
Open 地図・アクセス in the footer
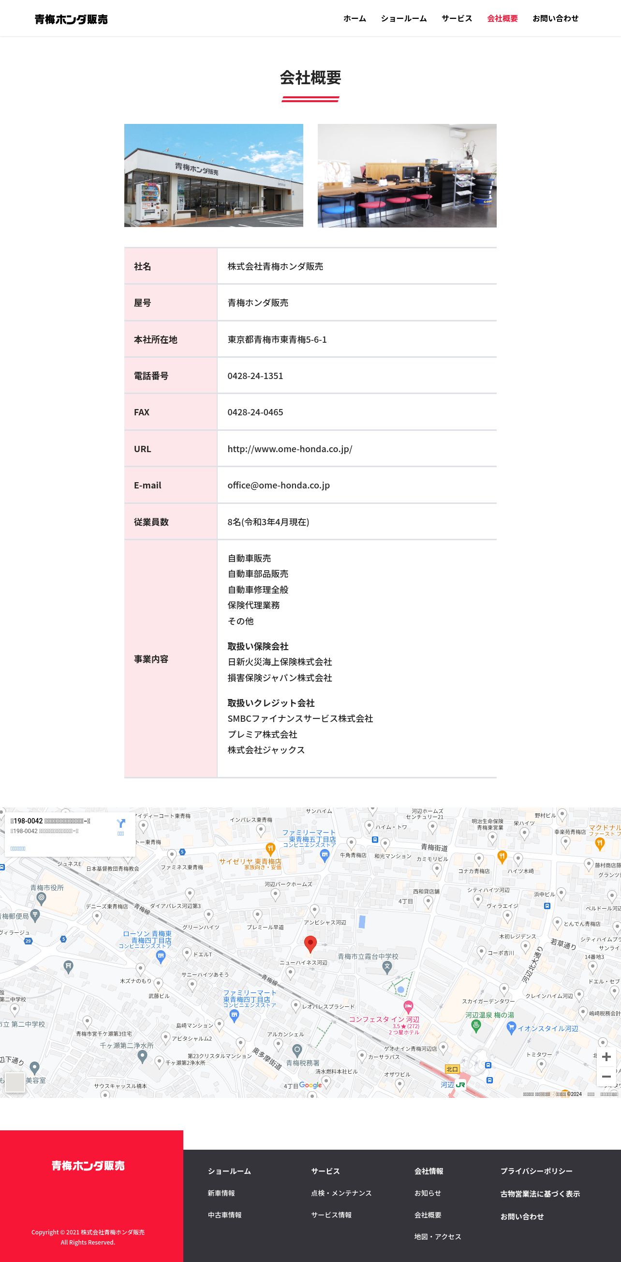[x=438, y=1236]
